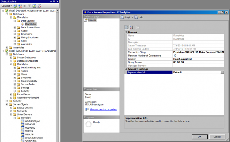Open the Connect dropdown in Object Explorer
Viewport: 230px width, 142px height.
pos(7,6)
